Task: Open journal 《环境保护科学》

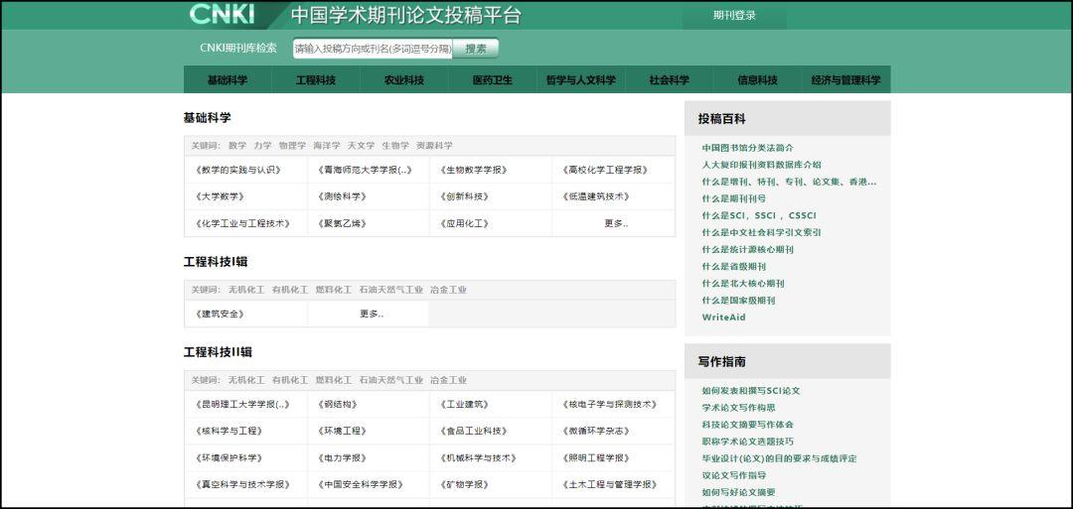Action: click(228, 457)
